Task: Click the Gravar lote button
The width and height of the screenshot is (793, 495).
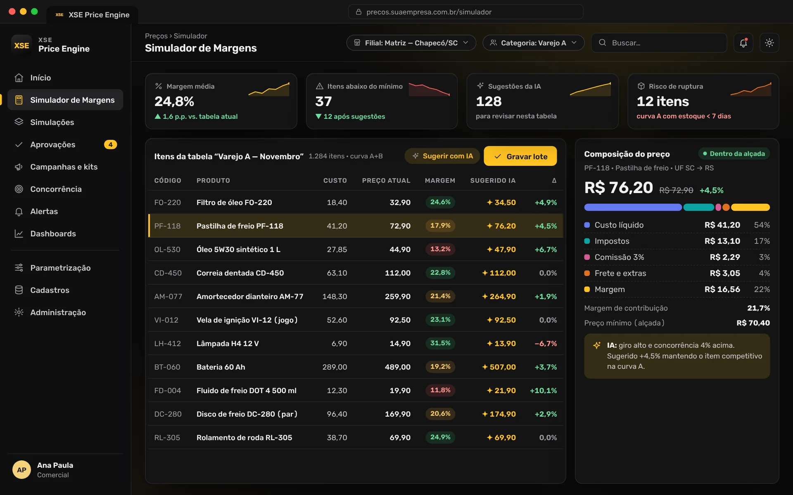Action: coord(520,156)
